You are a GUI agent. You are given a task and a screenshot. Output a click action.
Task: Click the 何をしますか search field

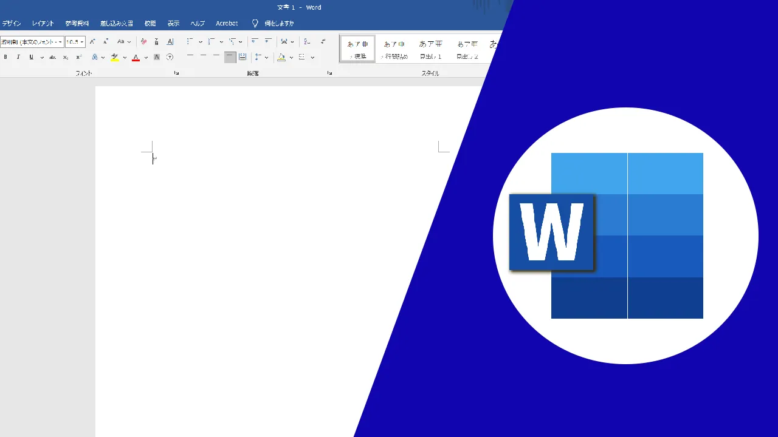click(x=279, y=24)
